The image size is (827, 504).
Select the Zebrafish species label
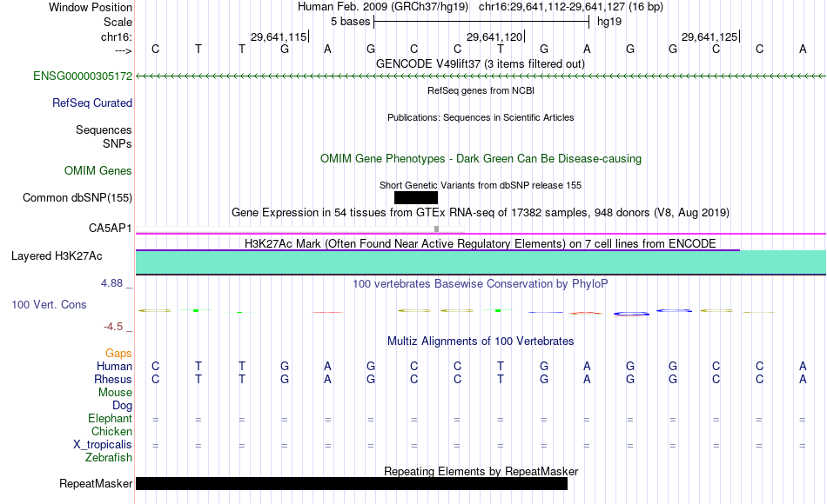(109, 457)
